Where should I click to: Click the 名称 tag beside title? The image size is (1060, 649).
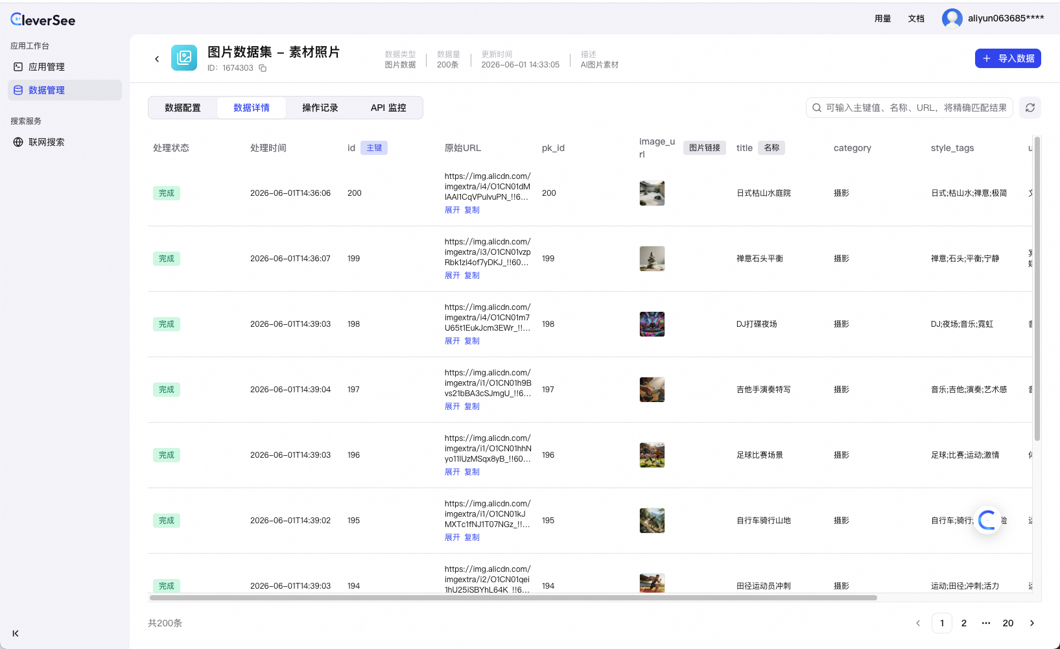771,148
